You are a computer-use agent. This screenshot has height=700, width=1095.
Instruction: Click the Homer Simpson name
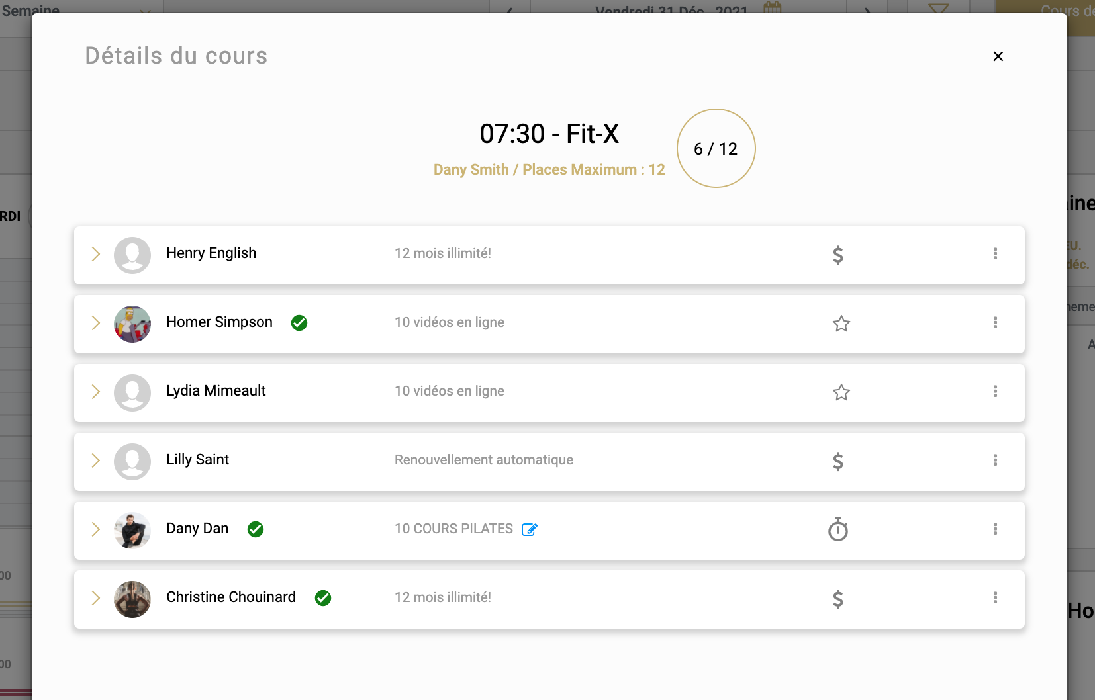point(219,322)
